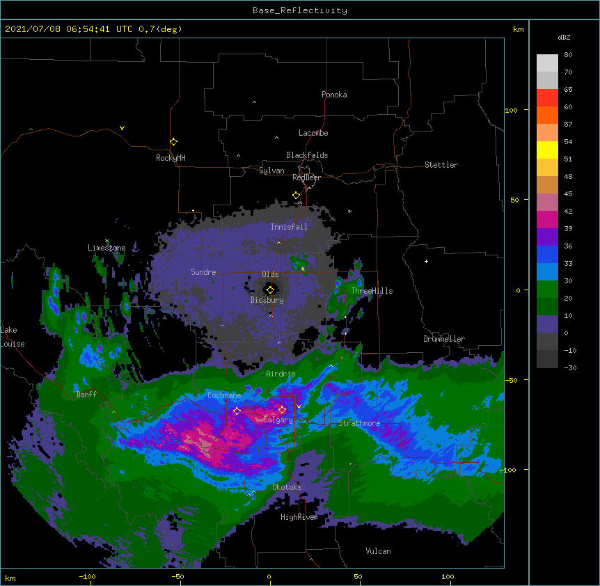Click the Sundre town label
The image size is (600, 586).
coord(203,272)
